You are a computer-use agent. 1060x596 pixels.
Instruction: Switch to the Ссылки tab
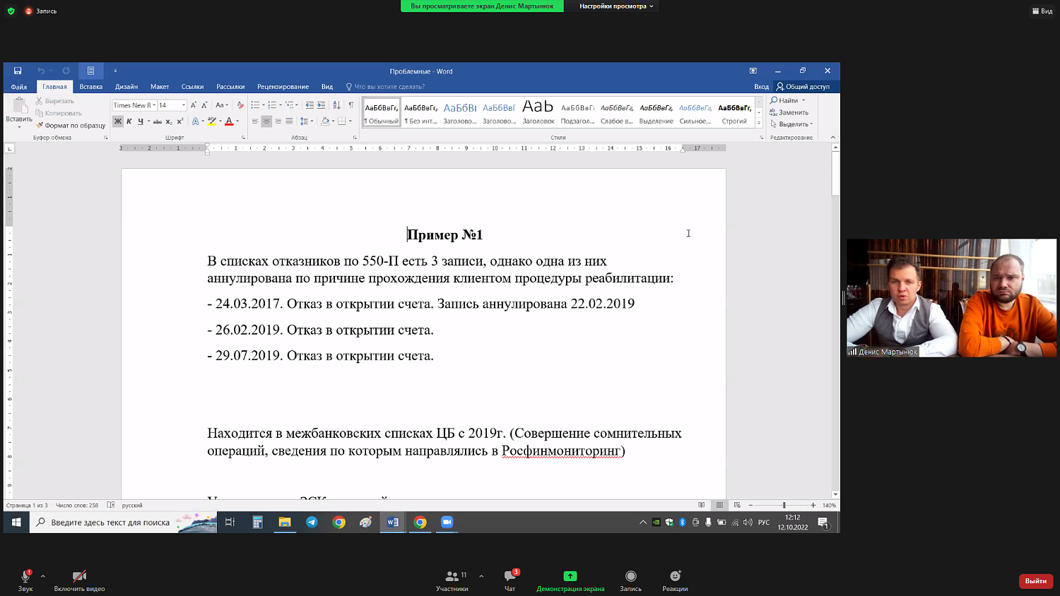pos(192,87)
